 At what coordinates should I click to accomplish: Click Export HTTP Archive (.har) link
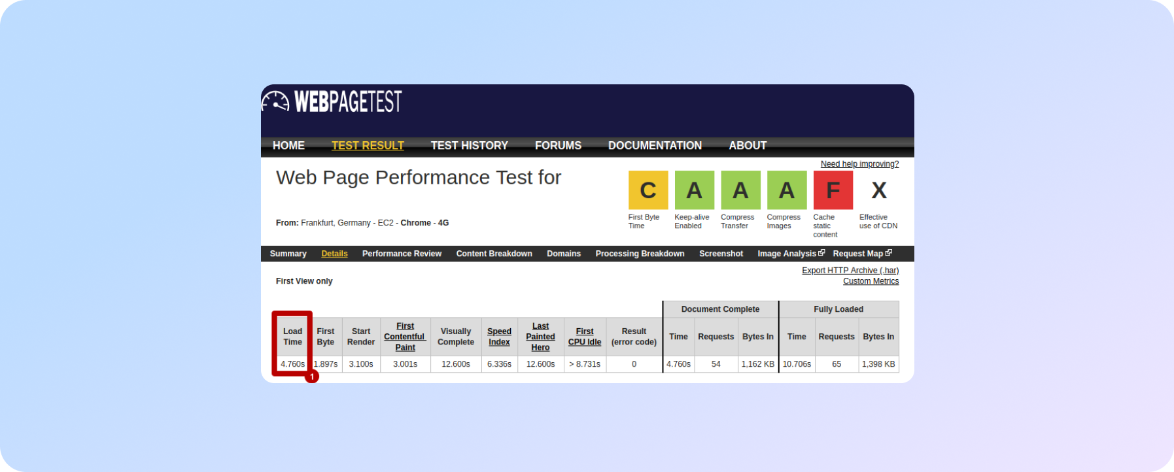(x=850, y=271)
